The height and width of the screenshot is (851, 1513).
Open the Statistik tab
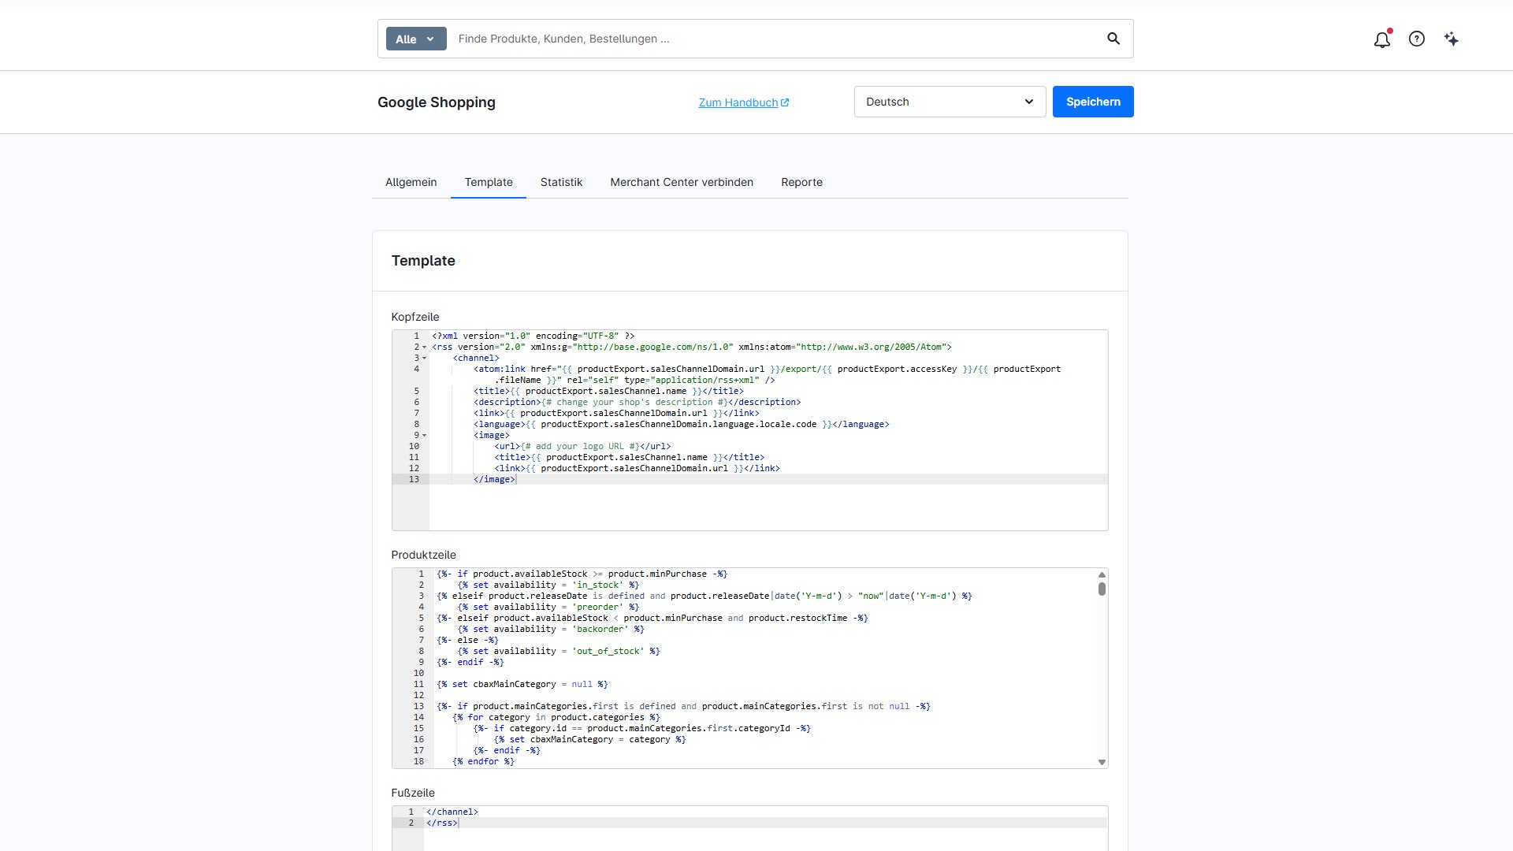tap(561, 182)
